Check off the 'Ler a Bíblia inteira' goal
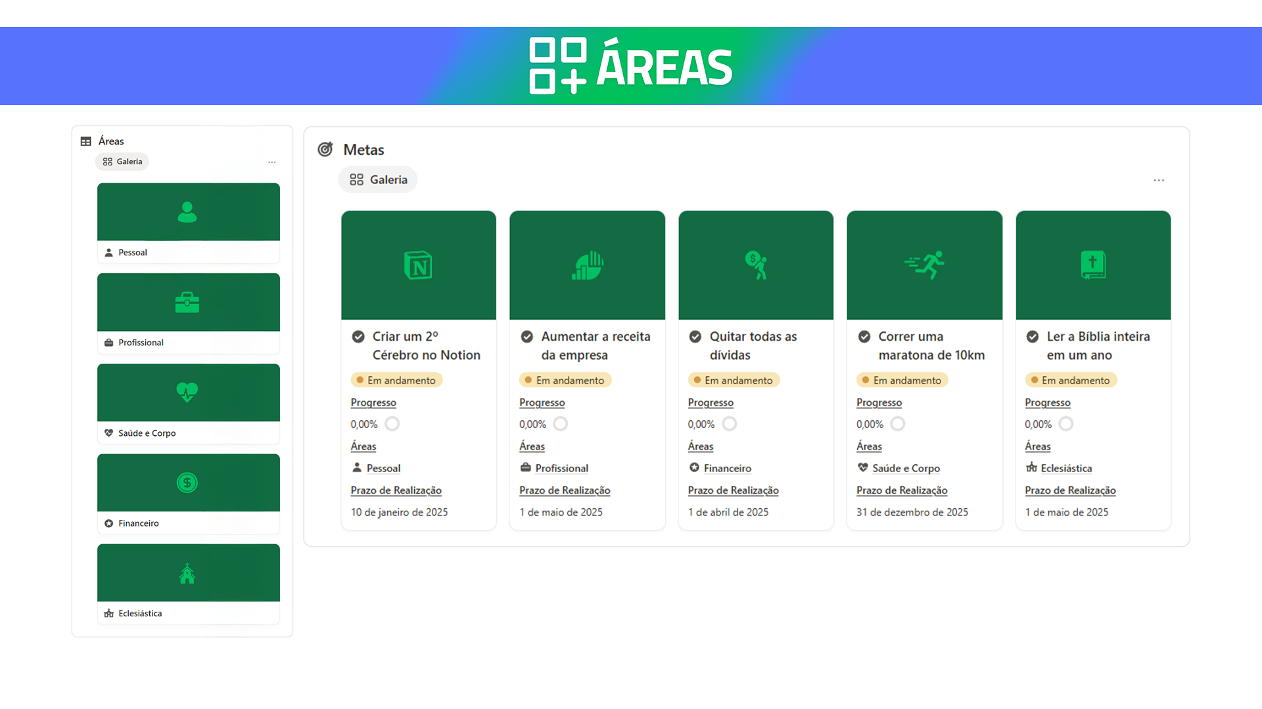The width and height of the screenshot is (1262, 709). coord(1033,336)
